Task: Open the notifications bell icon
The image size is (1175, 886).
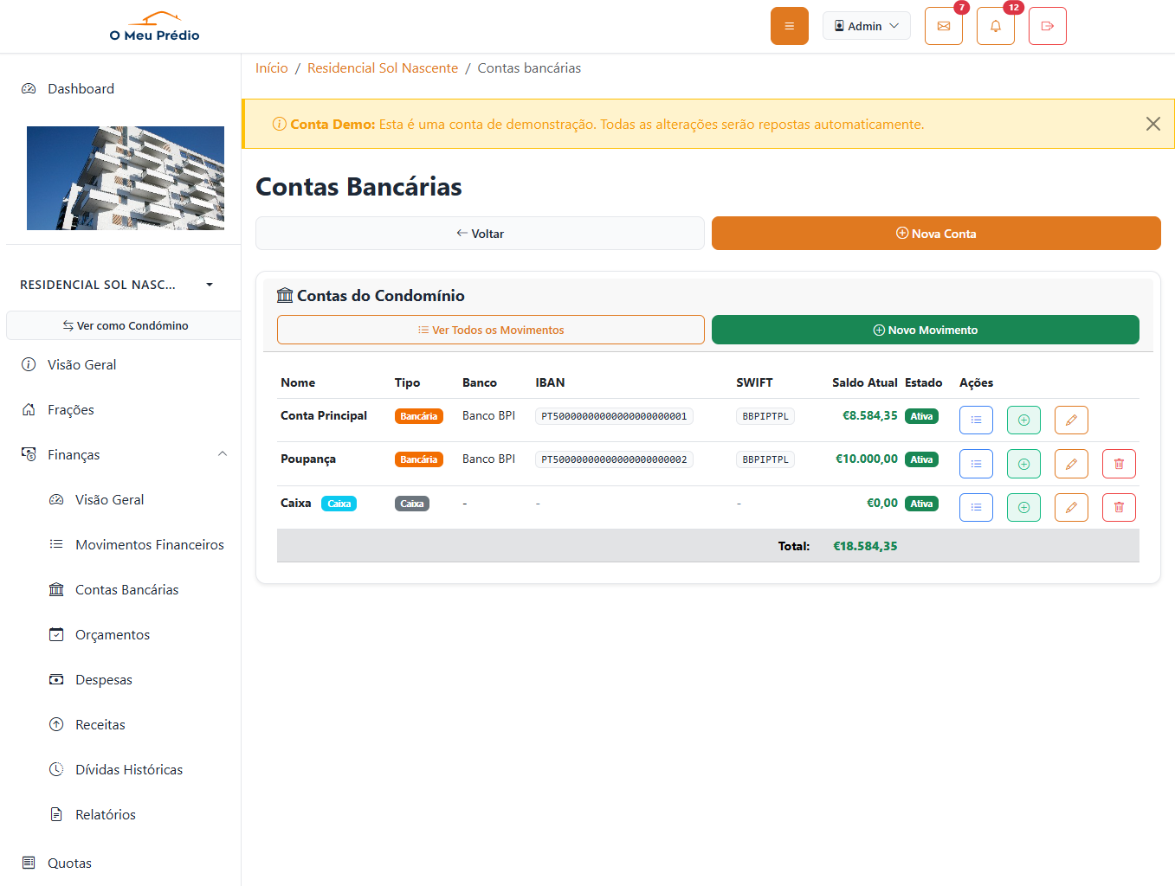Action: [x=995, y=25]
